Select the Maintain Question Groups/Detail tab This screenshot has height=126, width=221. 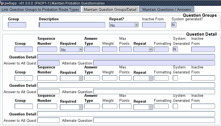[110, 9]
